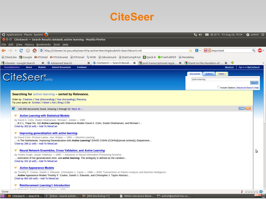Open the Adblock Plus dropdown arrow
The height and width of the screenshot is (199, 266).
coord(263,51)
